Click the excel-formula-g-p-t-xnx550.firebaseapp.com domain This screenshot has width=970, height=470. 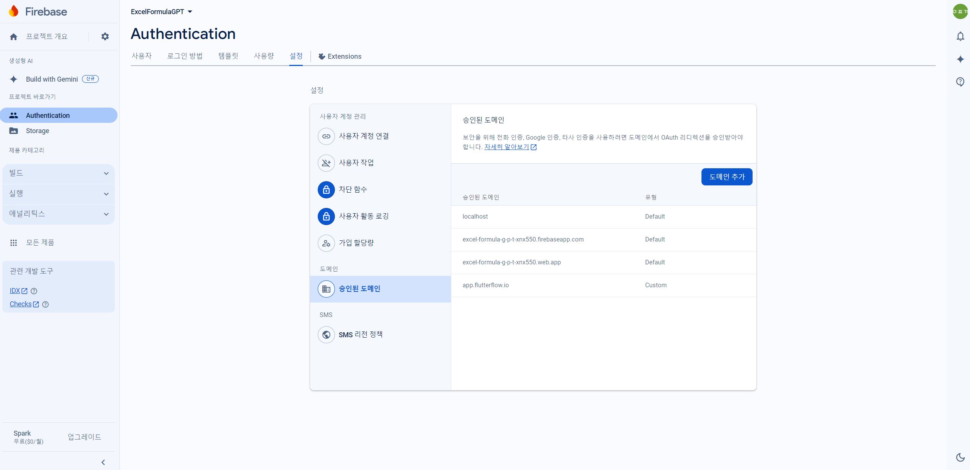pyautogui.click(x=523, y=240)
